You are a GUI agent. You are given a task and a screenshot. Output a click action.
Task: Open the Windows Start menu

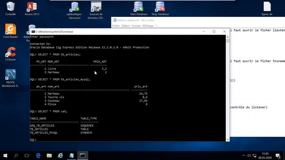pyautogui.click(x=5, y=156)
